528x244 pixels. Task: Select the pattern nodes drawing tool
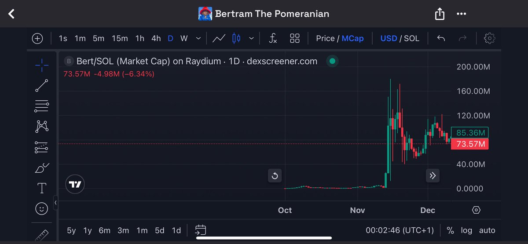(x=42, y=127)
